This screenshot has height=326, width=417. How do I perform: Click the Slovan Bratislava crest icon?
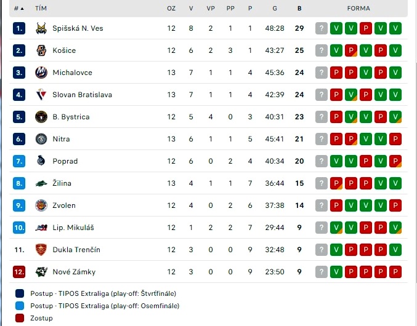tap(41, 95)
